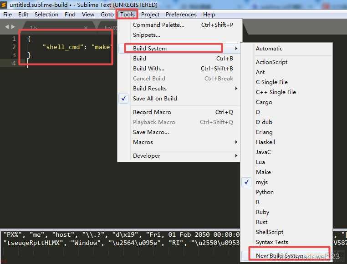Expand the Developer submenu
Screen dimensions: 347x264
point(179,155)
